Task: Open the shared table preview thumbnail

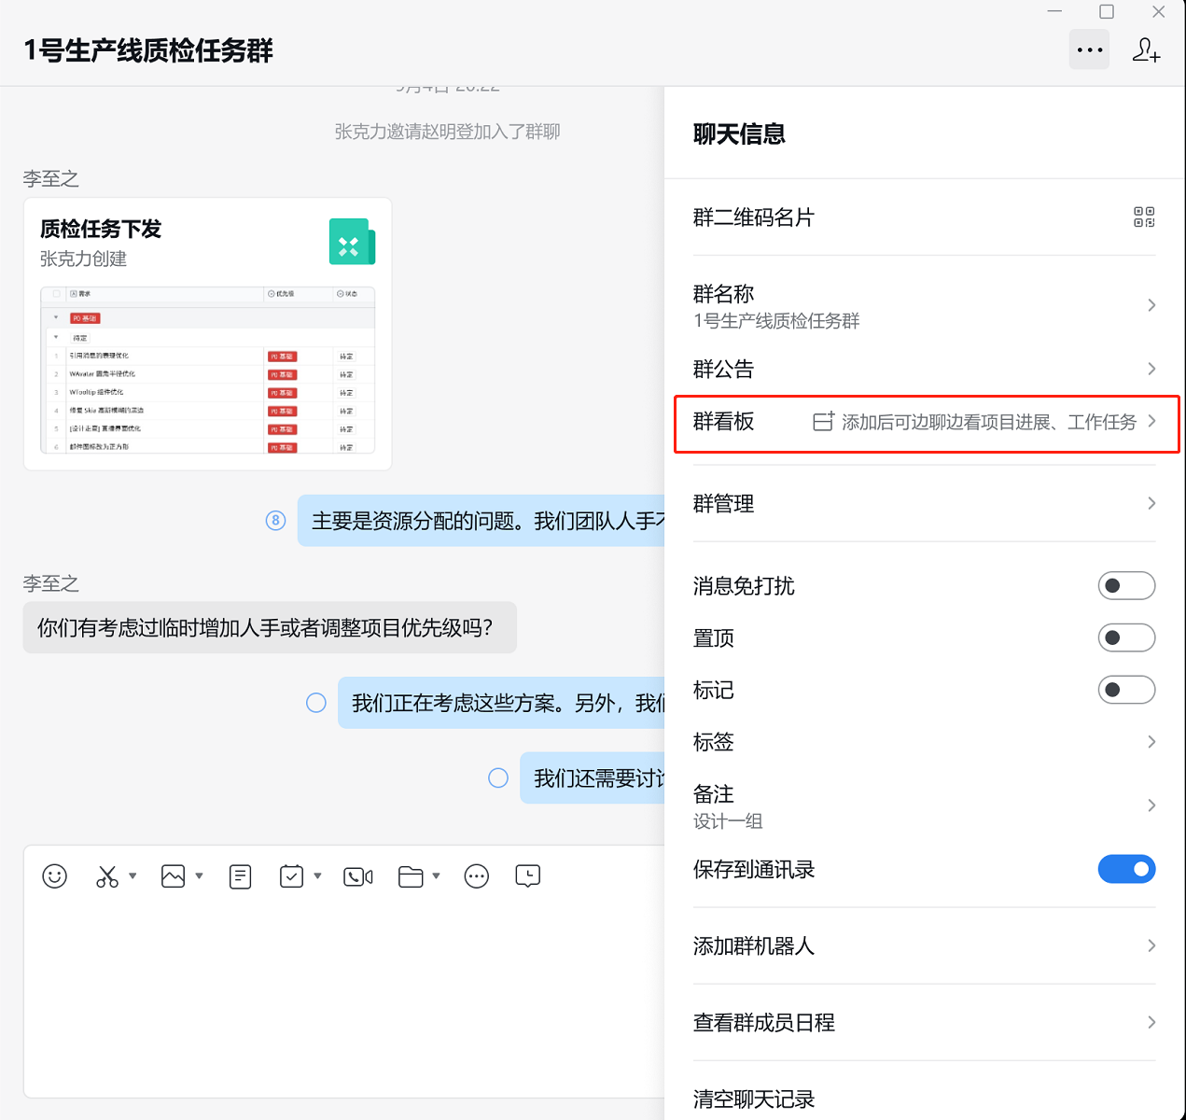Action: [x=208, y=370]
